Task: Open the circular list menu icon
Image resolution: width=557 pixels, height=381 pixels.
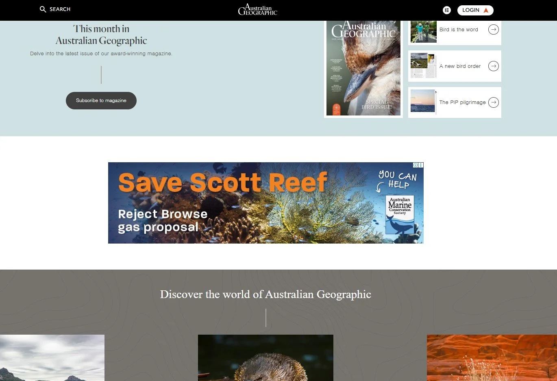Action: tap(447, 10)
